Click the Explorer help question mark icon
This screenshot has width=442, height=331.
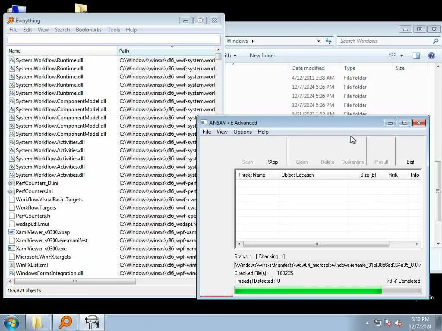(432, 56)
